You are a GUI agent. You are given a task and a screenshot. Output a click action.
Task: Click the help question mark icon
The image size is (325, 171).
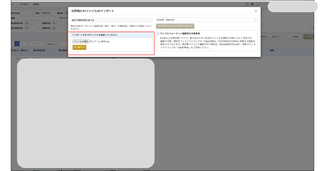(247, 4)
